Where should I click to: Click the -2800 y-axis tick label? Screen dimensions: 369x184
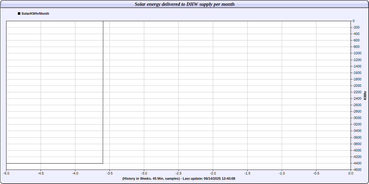(x=357, y=111)
